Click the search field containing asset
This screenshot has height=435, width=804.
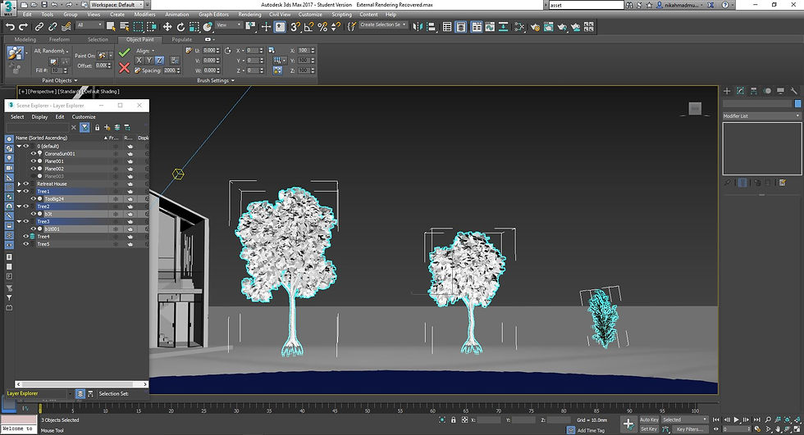coord(586,5)
